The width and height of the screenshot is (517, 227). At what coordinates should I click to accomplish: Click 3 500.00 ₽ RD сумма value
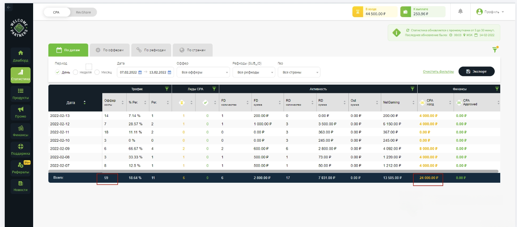coord(327,124)
